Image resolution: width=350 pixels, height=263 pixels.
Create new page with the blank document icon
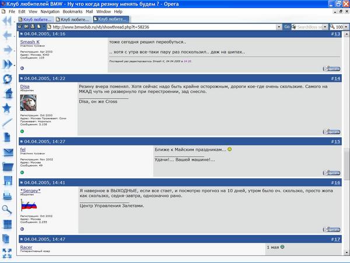(7, 137)
